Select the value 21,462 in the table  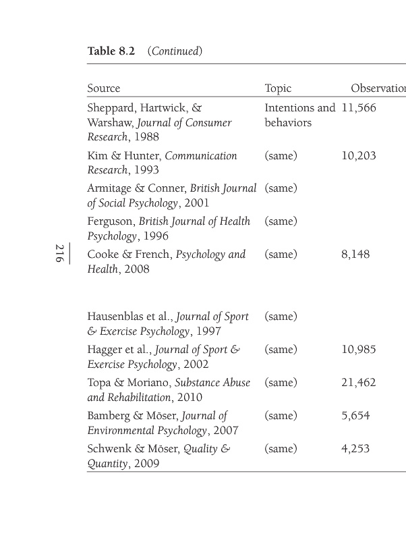[359, 383]
